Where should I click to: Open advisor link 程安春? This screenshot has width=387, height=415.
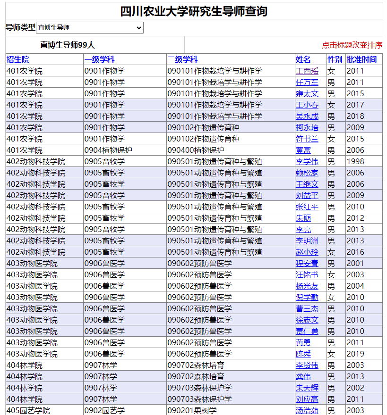(307, 263)
